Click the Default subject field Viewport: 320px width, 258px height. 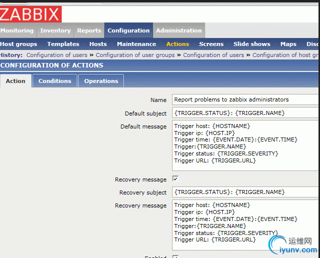[245, 113]
